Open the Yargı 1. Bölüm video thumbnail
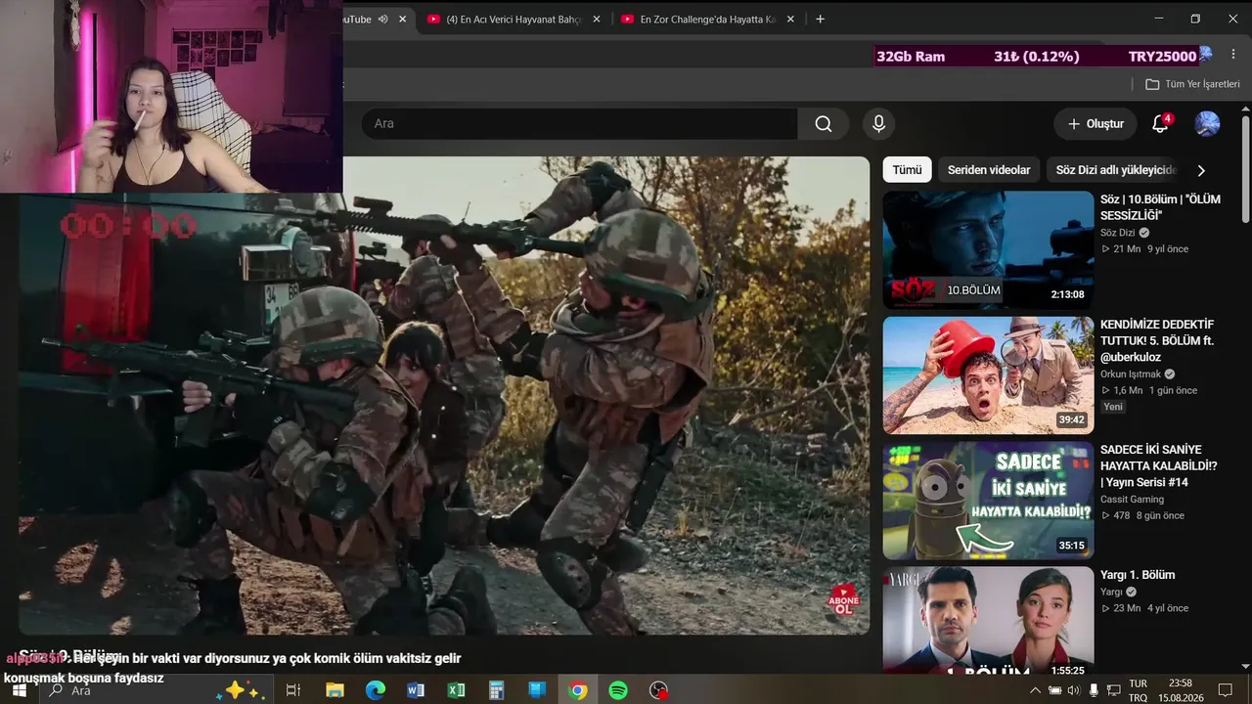The height and width of the screenshot is (704, 1252). click(988, 620)
